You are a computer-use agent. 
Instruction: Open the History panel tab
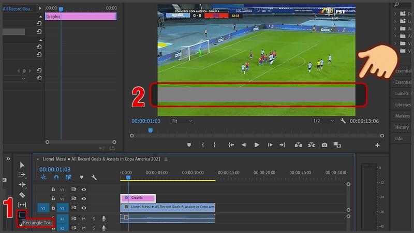pyautogui.click(x=402, y=127)
